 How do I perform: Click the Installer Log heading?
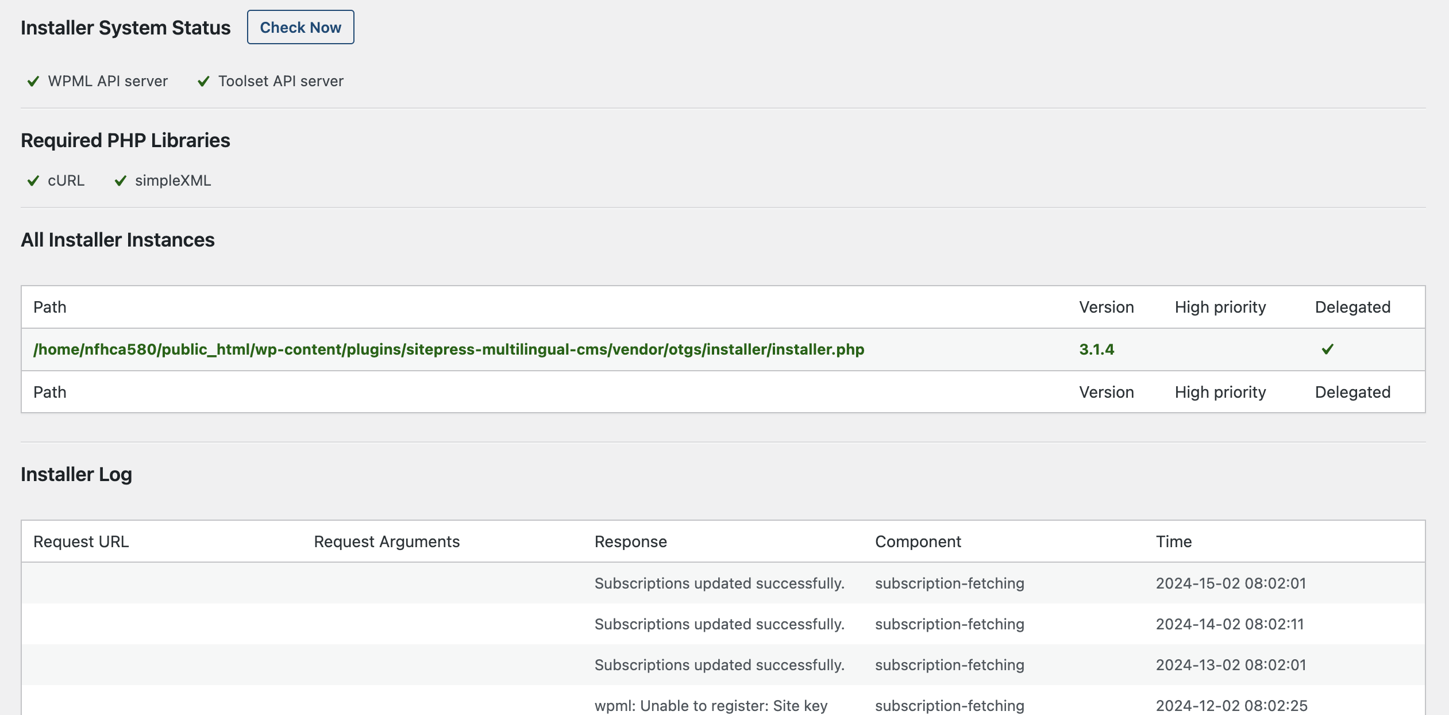(x=76, y=474)
